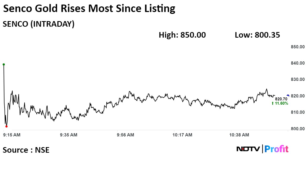The width and height of the screenshot is (308, 173).
Task: Click the green opening price dot
Action: (4, 64)
